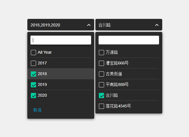Deselect the 2019 checkbox
This screenshot has height=137, width=189.
33,85
